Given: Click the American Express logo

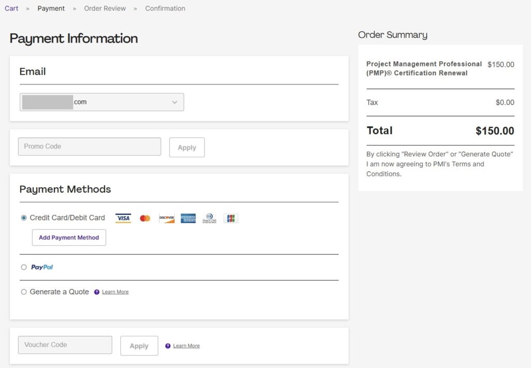Looking at the screenshot, I should pyautogui.click(x=188, y=218).
